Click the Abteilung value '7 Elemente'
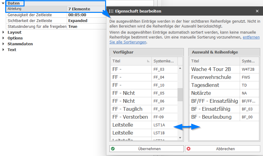263x156 pixels. 86,9
